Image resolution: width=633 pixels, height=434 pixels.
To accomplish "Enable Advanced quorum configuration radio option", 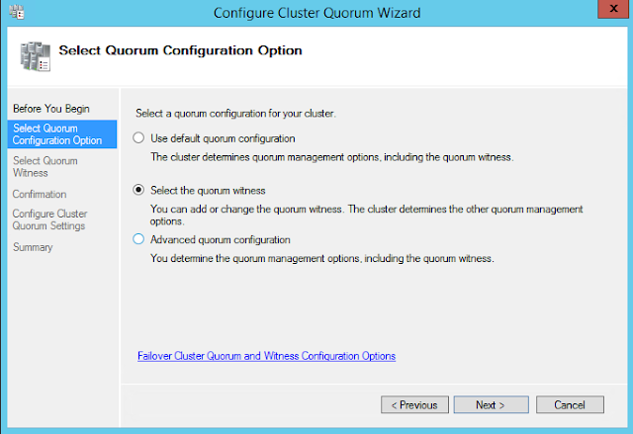I will pos(138,239).
